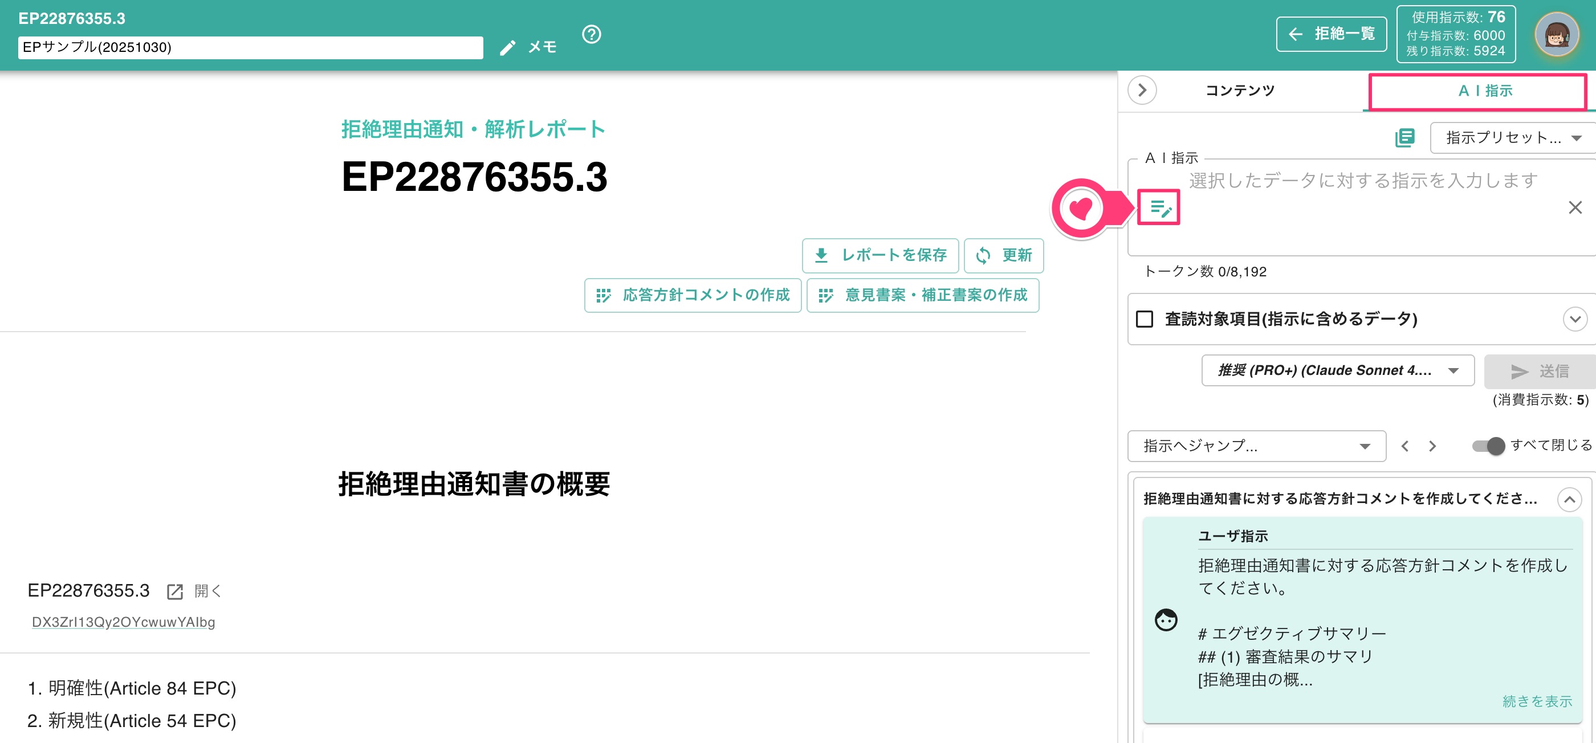
Task: Focus the AI instruction text area
Action: tap(1363, 207)
